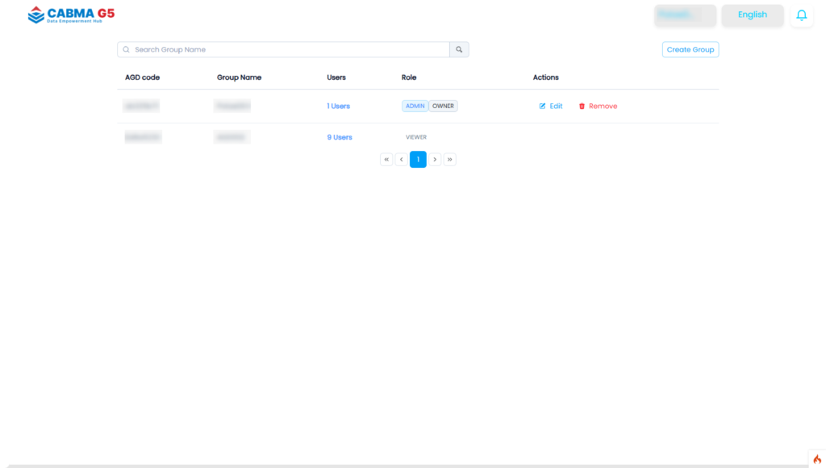
Task: Go to the previous page
Action: click(x=402, y=160)
